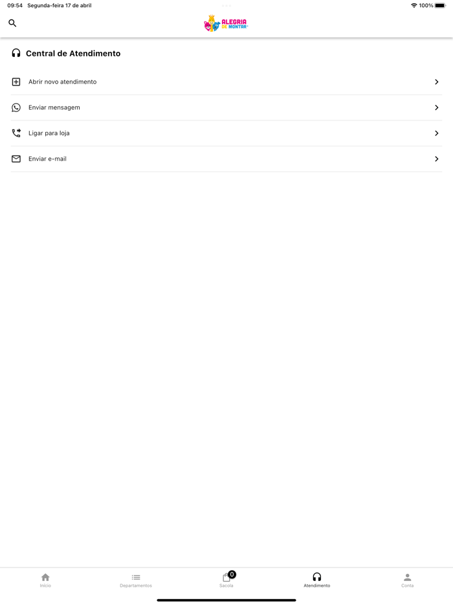Open the Sacola shopping bag icon
The image size is (453, 605).
pyautogui.click(x=226, y=578)
